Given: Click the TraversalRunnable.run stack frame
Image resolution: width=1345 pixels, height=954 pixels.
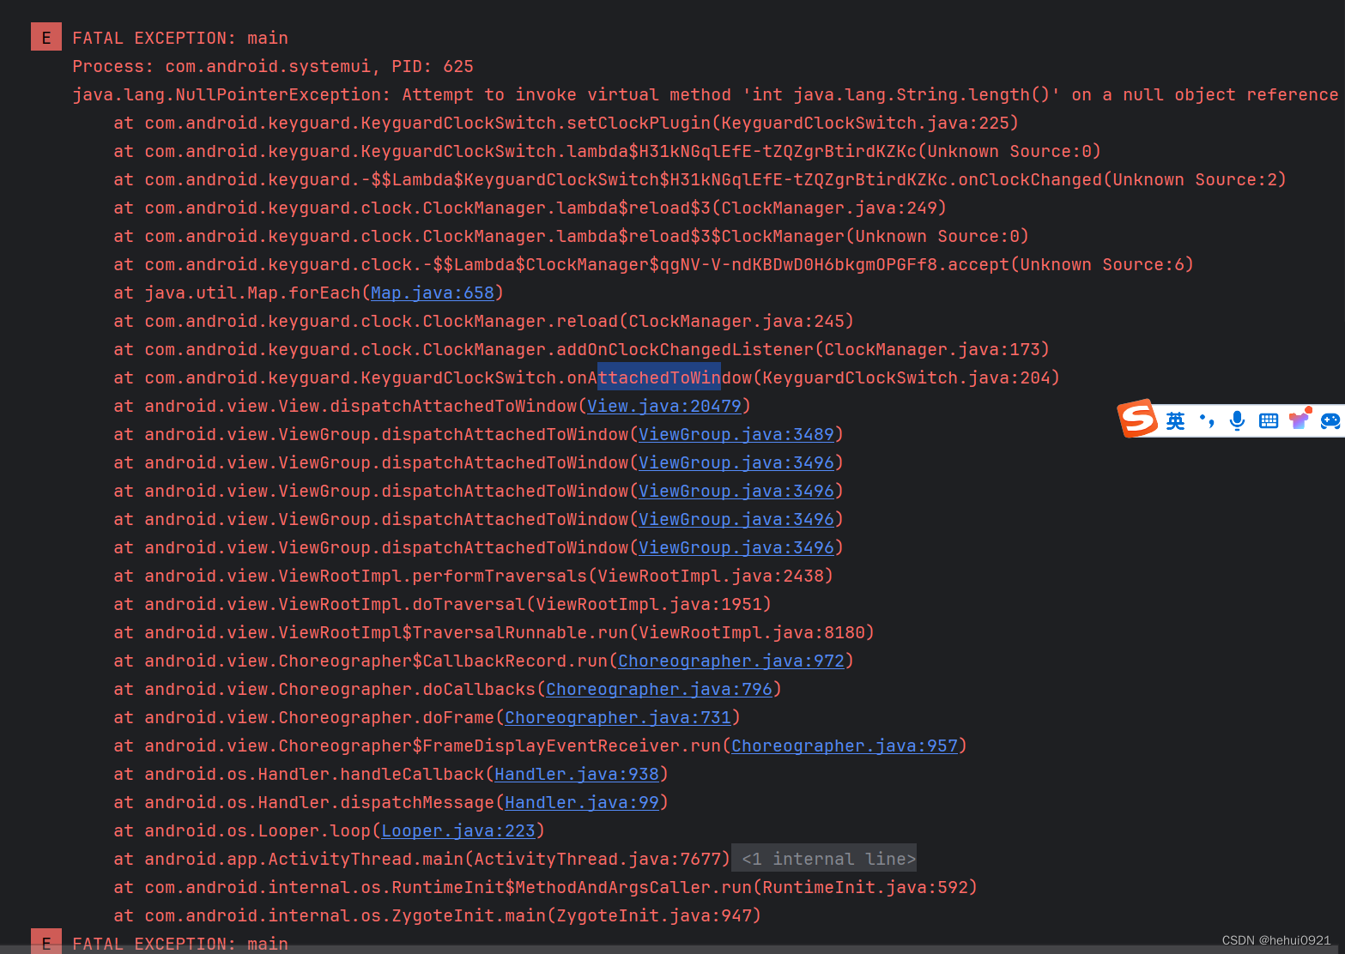Looking at the screenshot, I should (494, 632).
